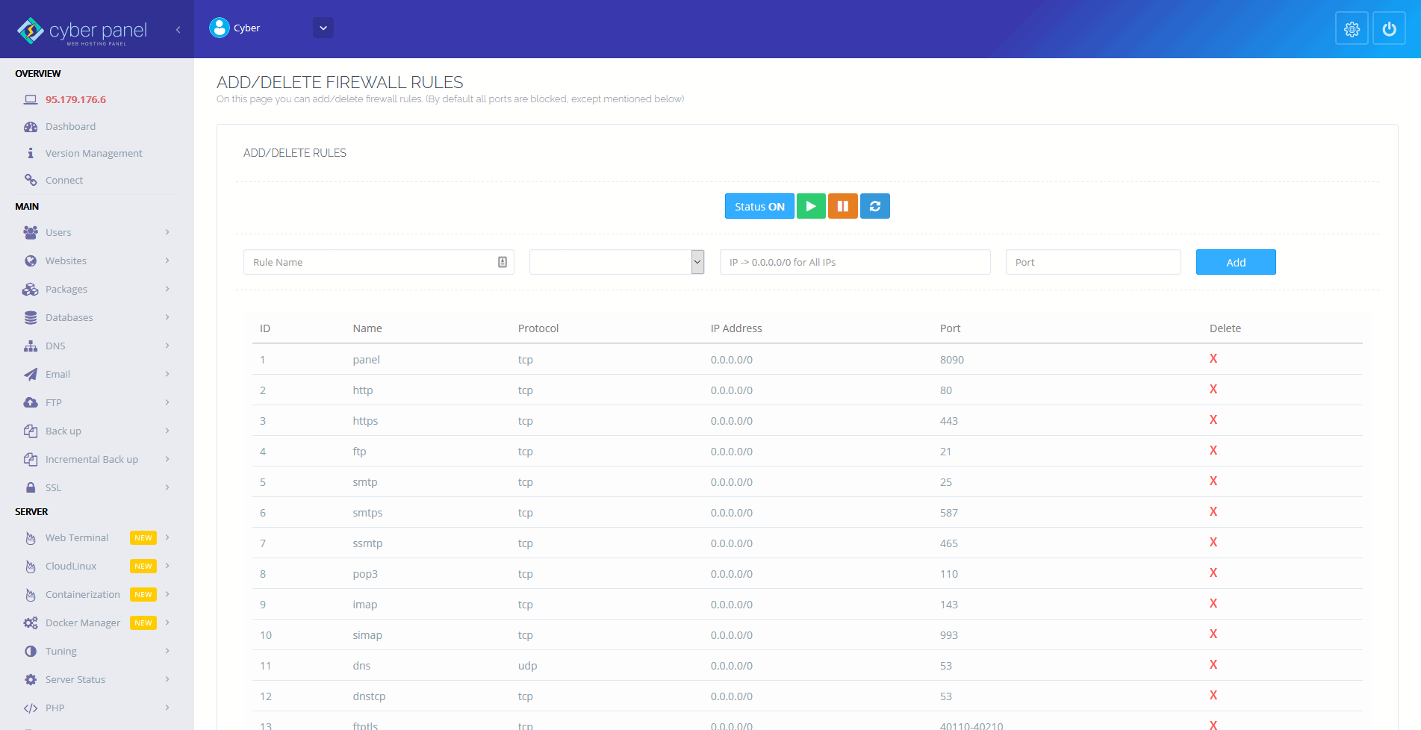Screen dimensions: 1421x730
Task: Click the Cyber user avatar icon
Action: [219, 28]
